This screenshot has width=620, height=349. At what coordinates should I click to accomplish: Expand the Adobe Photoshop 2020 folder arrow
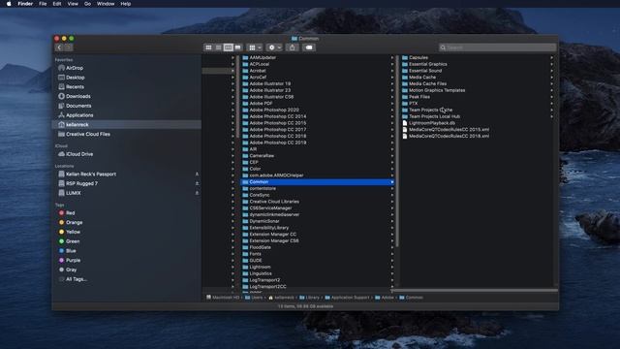point(391,110)
